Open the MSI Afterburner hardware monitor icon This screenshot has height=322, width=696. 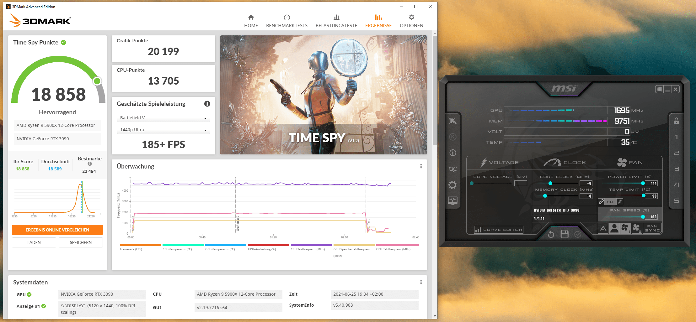pos(452,201)
